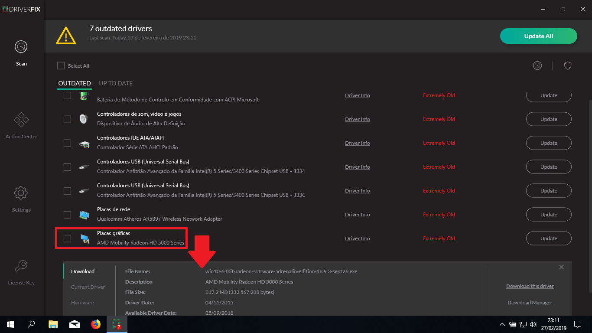Open File Explorer from taskbar
Viewport: 592px width, 333px height.
[53, 324]
